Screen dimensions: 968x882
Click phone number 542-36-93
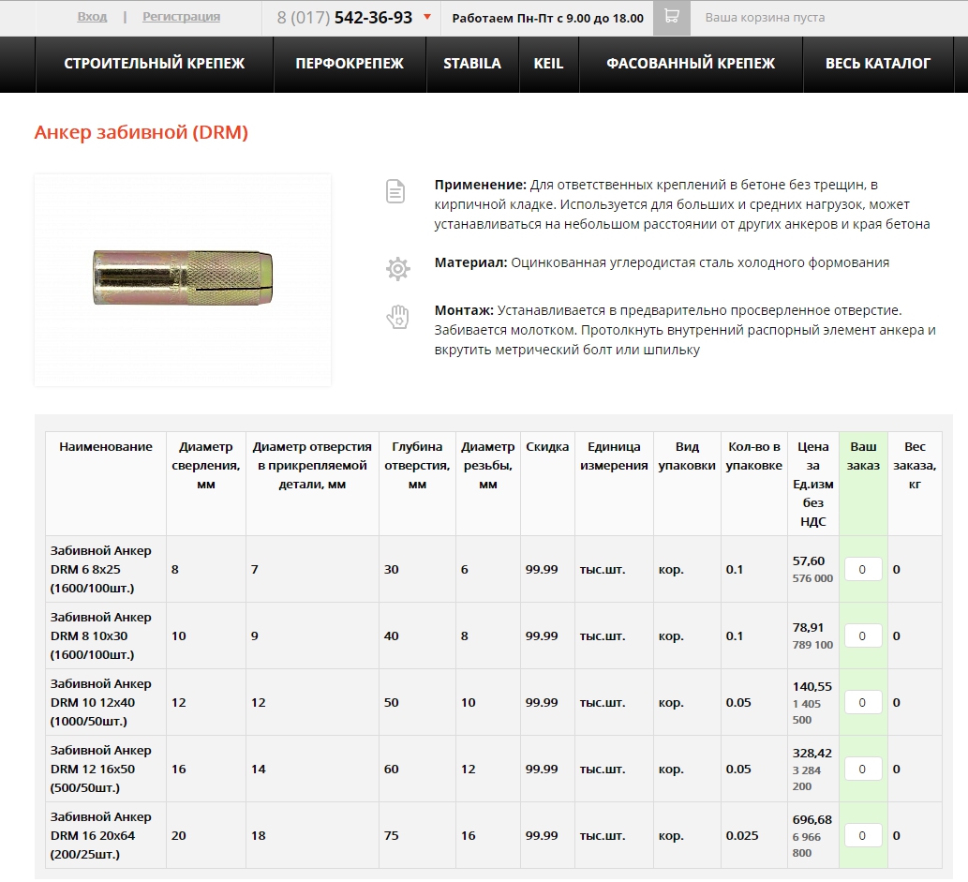coord(373,17)
